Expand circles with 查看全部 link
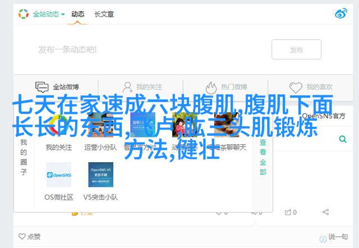The width and height of the screenshot is (359, 248). [x=263, y=157]
